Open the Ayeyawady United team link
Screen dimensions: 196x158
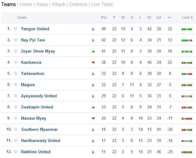[x=39, y=96]
